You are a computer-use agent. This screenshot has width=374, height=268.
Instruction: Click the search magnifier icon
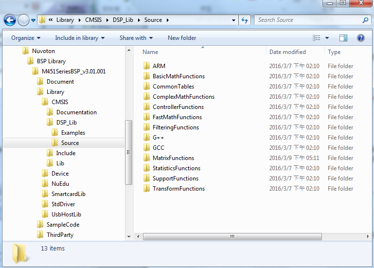[365, 20]
